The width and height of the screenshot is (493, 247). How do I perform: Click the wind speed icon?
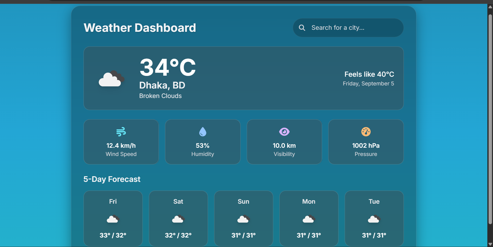coord(121,132)
